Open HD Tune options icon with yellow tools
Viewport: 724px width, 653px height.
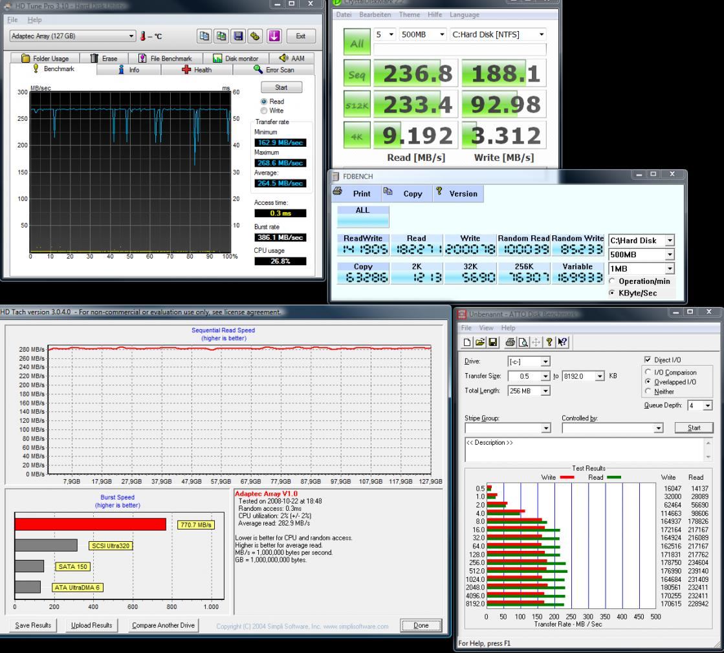256,36
